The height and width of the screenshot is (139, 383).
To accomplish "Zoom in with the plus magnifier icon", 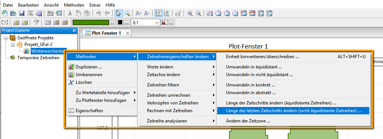I will click(190, 13).
